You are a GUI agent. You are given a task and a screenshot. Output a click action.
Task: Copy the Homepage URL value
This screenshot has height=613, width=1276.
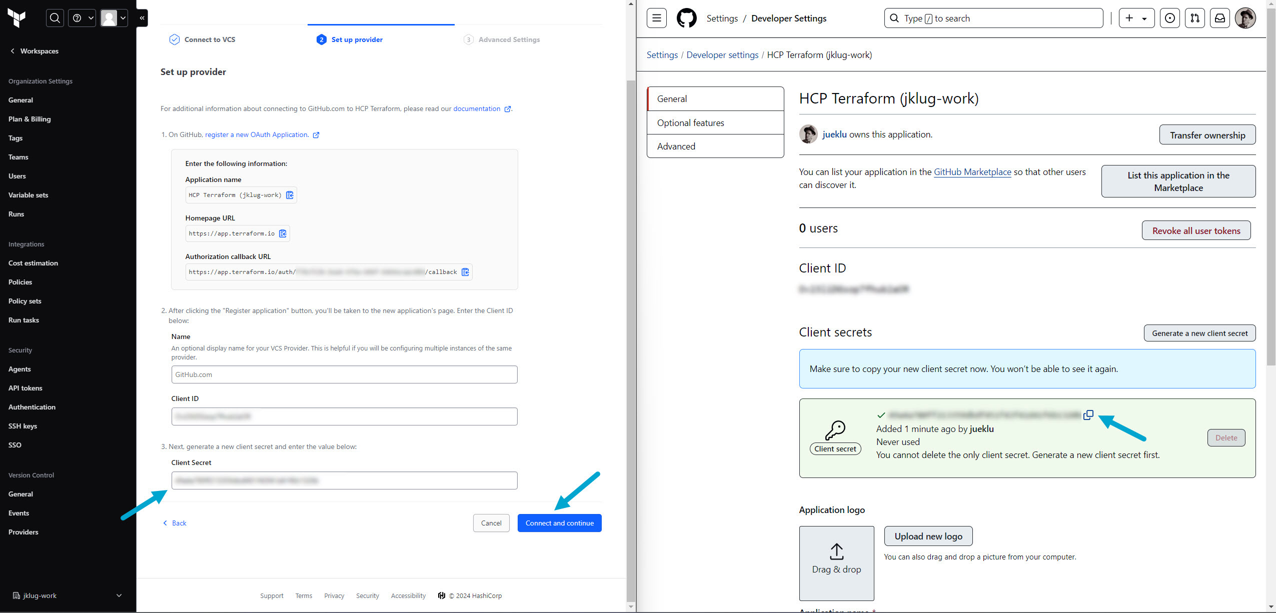(x=283, y=233)
